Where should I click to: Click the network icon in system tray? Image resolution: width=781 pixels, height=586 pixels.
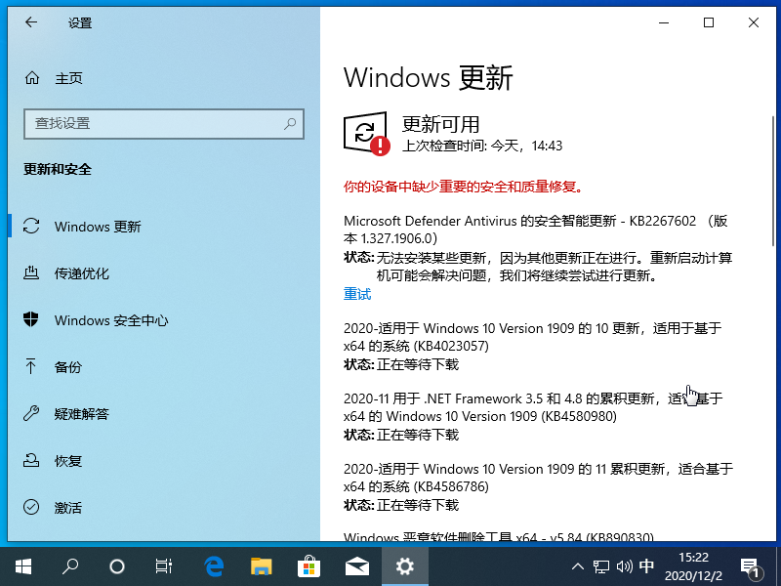click(x=600, y=566)
